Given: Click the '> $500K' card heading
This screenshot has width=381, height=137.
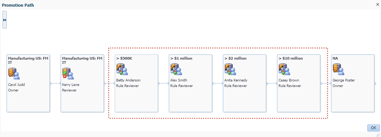Looking at the screenshot, I should [x=124, y=58].
